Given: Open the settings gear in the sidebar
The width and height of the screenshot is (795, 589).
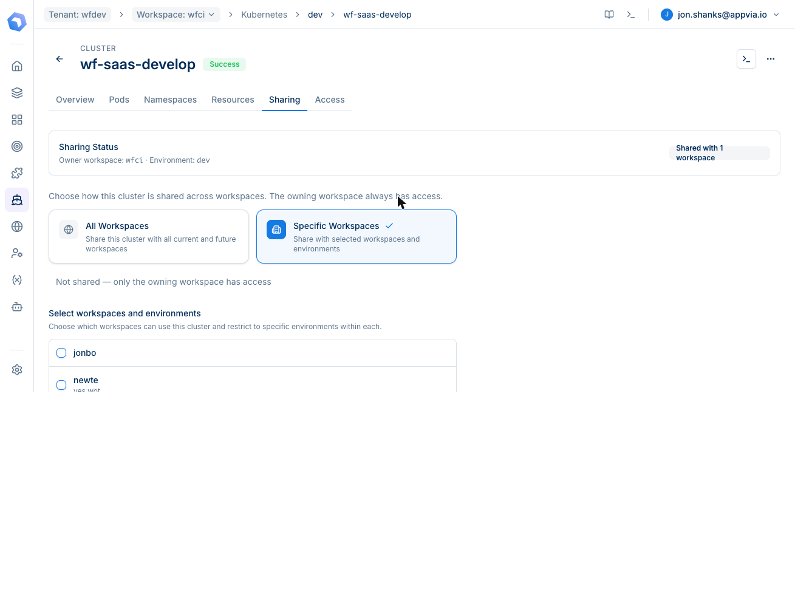Looking at the screenshot, I should (x=17, y=370).
